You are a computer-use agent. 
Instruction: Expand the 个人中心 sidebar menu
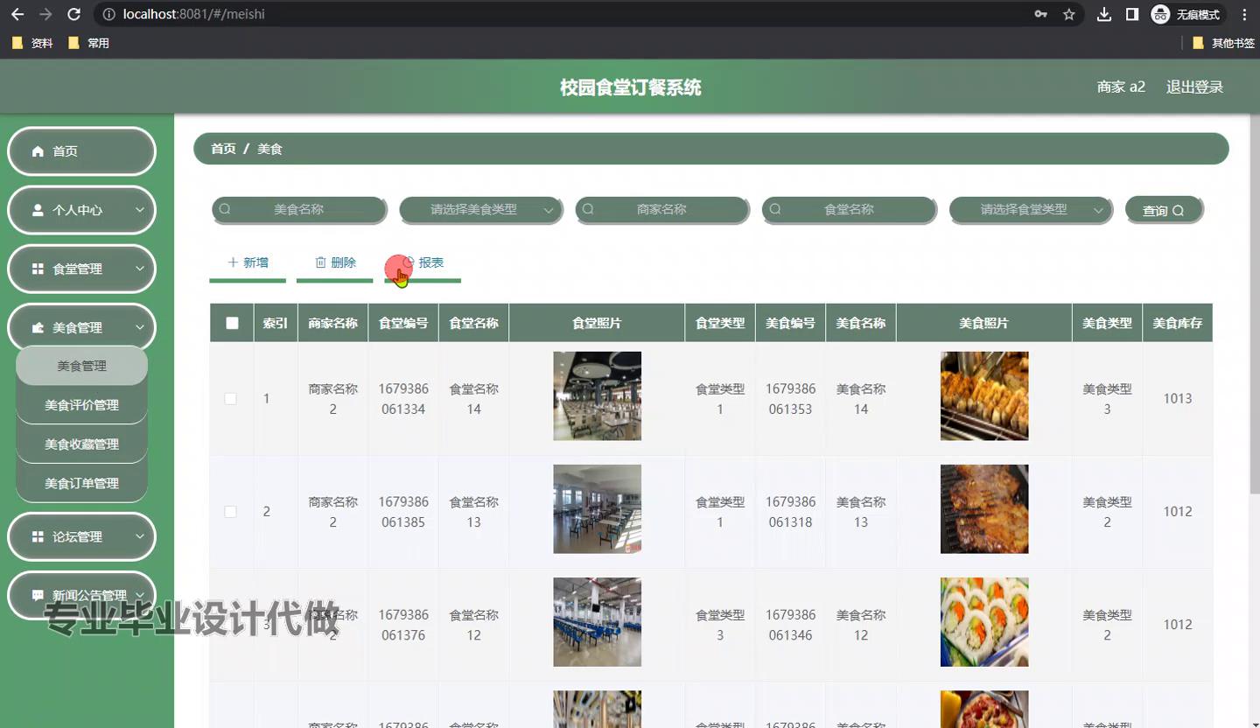click(81, 210)
